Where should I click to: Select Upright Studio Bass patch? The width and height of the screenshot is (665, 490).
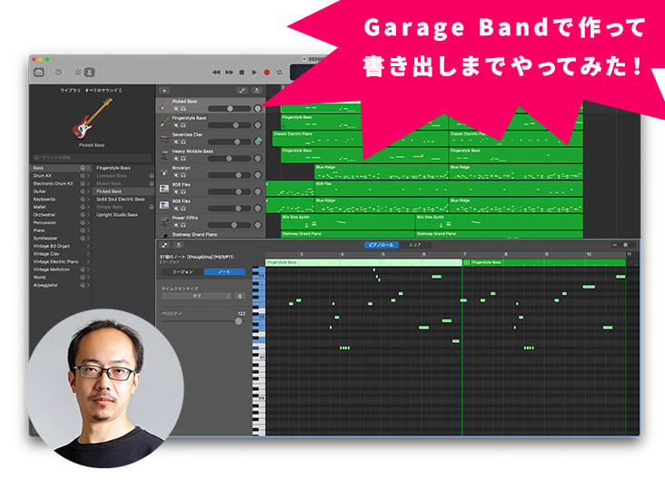117,215
